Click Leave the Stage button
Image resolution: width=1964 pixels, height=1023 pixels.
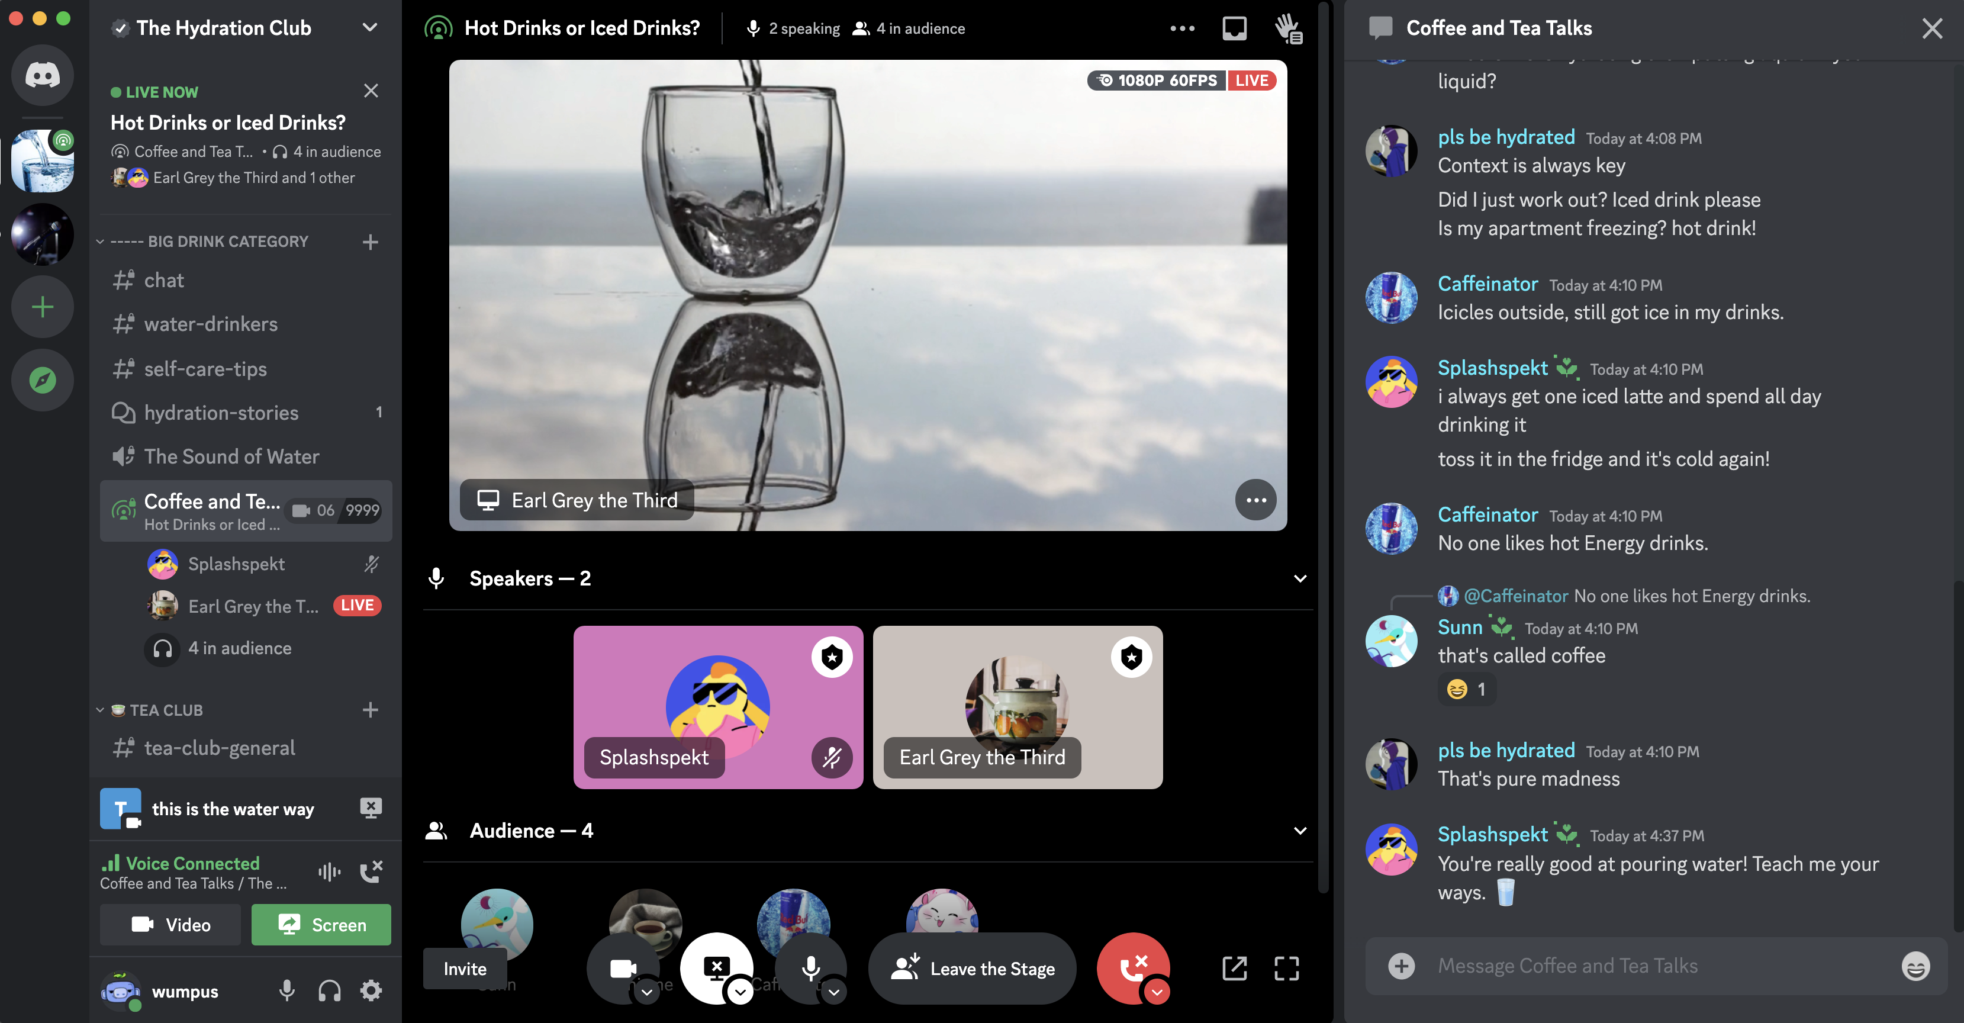pyautogui.click(x=972, y=969)
